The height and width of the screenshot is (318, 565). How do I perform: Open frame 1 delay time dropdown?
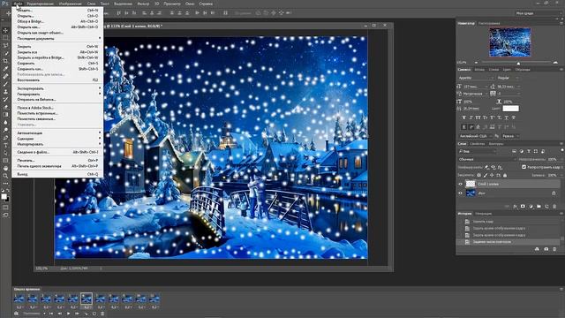point(19,307)
